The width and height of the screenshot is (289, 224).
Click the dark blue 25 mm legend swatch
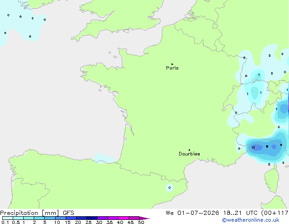(x=92, y=218)
